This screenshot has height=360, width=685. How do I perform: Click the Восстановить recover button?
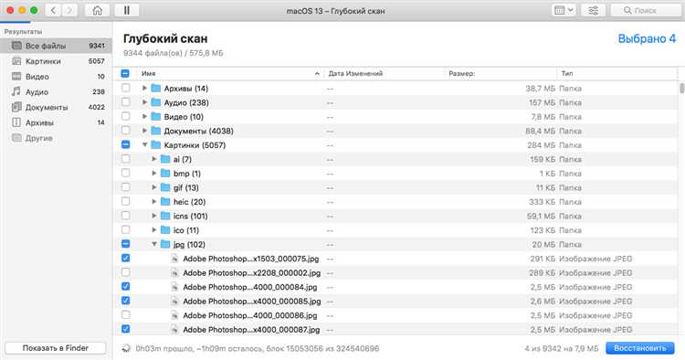pos(640,348)
